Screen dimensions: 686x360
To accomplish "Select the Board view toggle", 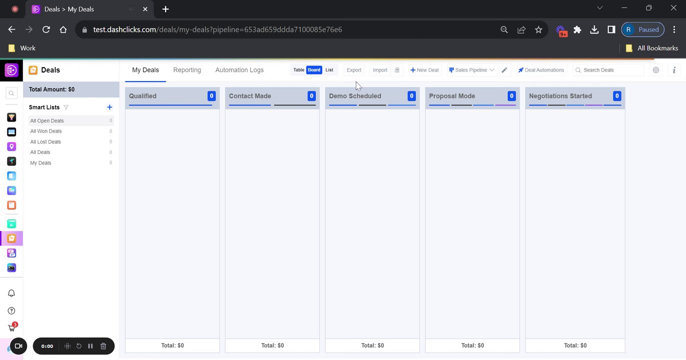I will tap(314, 70).
